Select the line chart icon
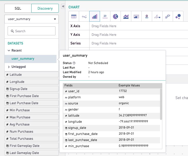Image resolution: width=188 pixels, height=156 pixels. click(84, 17)
